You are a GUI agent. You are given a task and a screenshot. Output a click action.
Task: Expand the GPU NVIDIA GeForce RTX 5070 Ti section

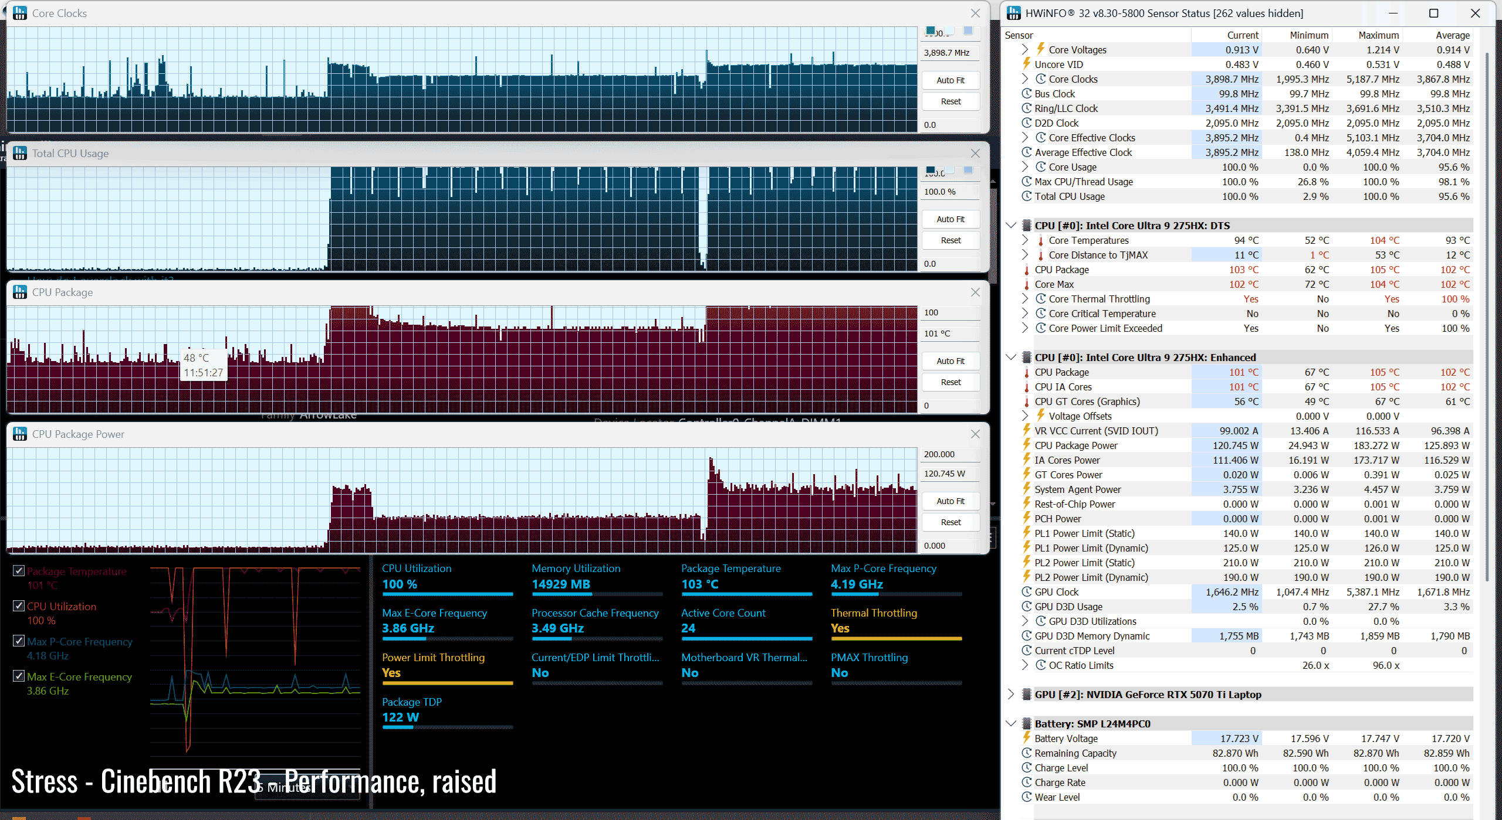pyautogui.click(x=1011, y=695)
